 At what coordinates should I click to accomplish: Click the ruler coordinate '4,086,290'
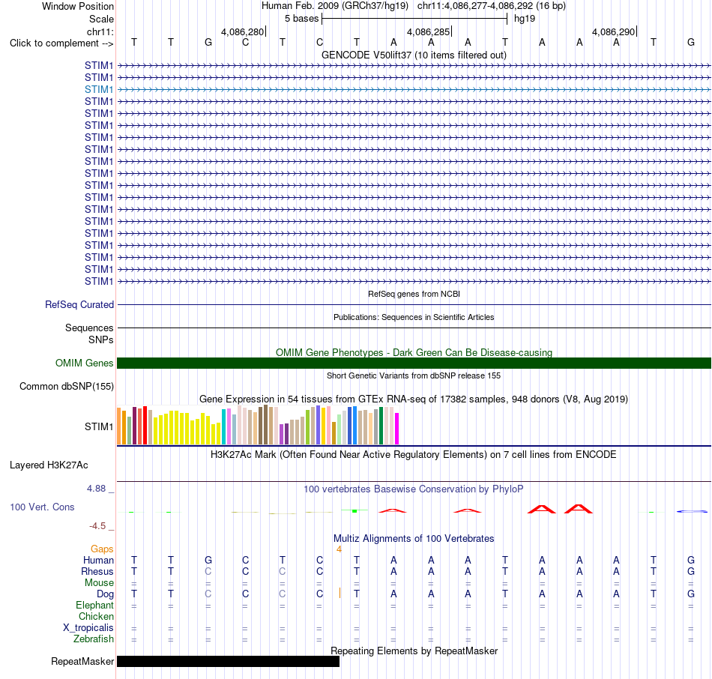click(614, 31)
